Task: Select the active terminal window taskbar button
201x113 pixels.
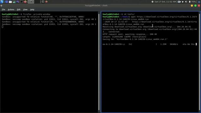Action: (31, 2)
